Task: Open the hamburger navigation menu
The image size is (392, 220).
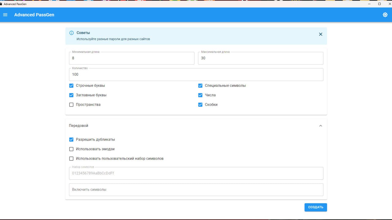Action: 5,15
